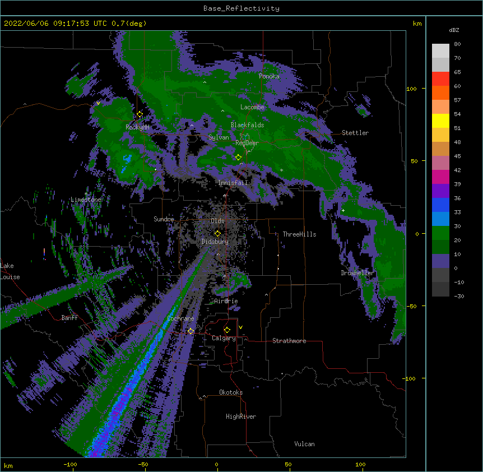Viewport: 483px width, 472px height.
Task: Select the bright yellow 54 dBZ swatch
Action: 440,121
